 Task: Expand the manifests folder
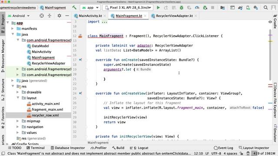pyautogui.click(x=13, y=29)
